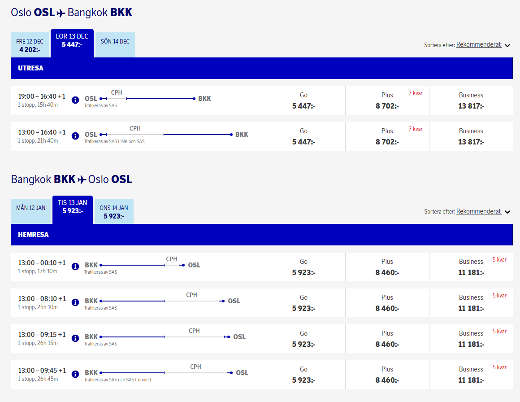
Task: Click airplane icon in Oslo–Bangkok heading
Action: 61,13
